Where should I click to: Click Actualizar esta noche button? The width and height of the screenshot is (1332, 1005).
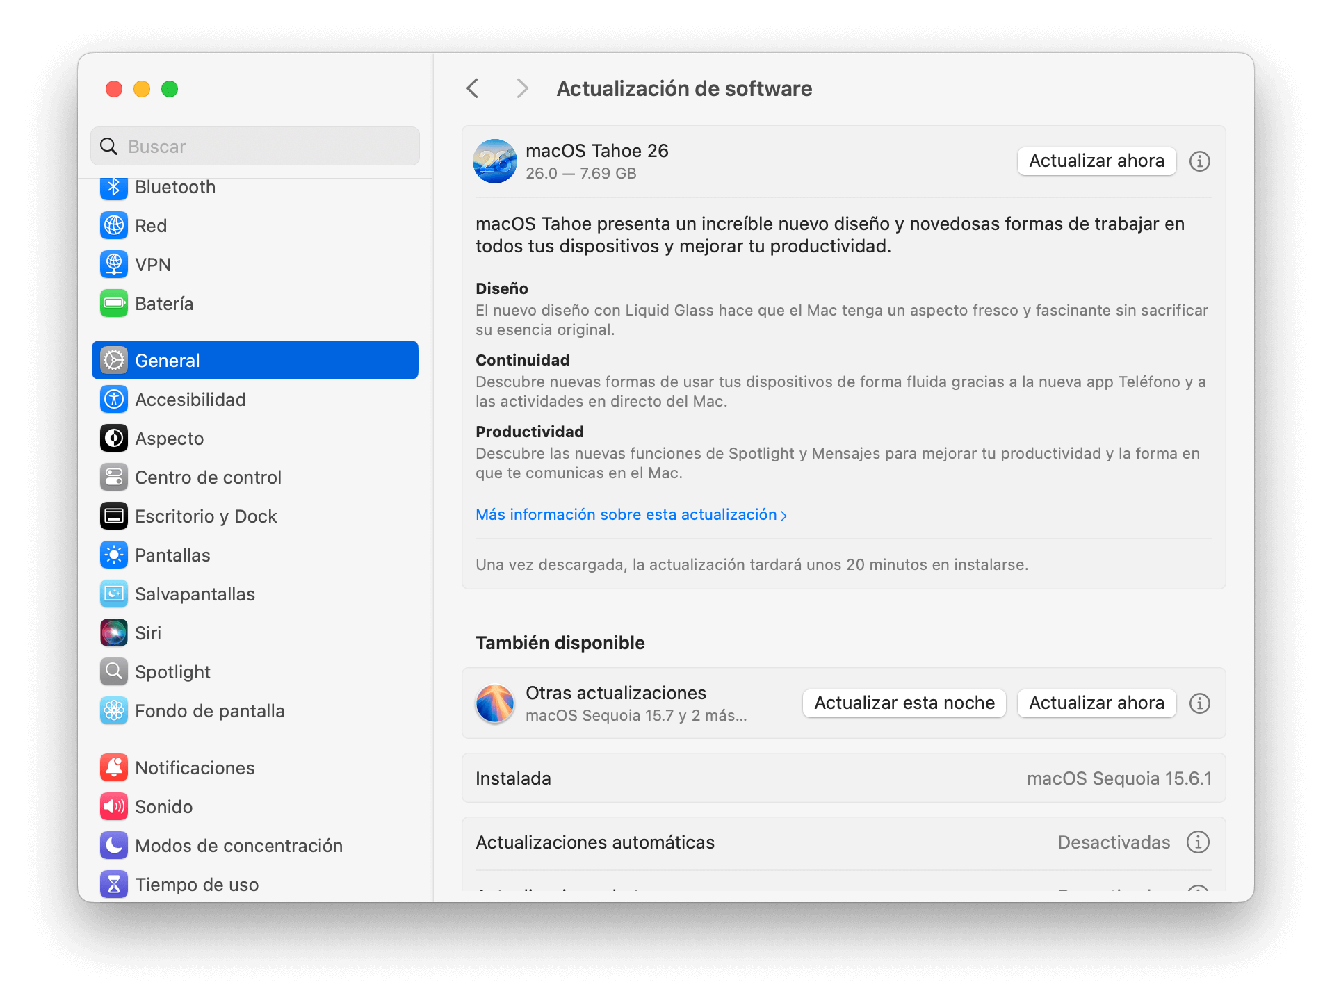904,703
